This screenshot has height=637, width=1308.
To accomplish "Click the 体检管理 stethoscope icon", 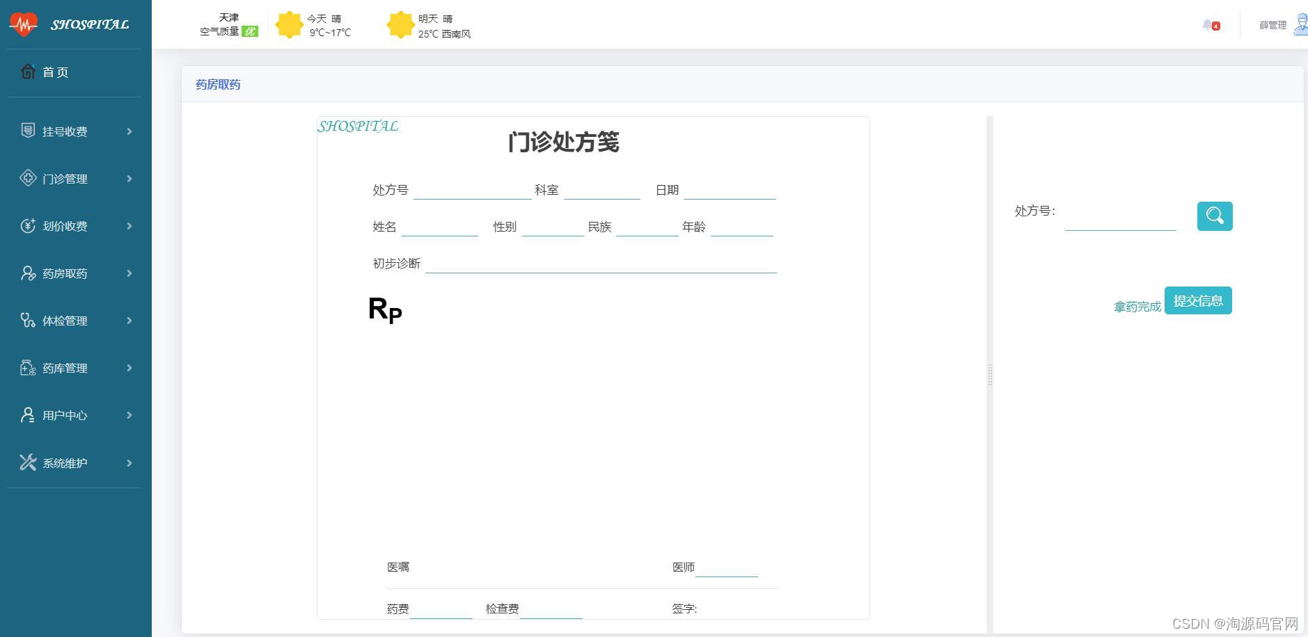I will click(x=28, y=320).
